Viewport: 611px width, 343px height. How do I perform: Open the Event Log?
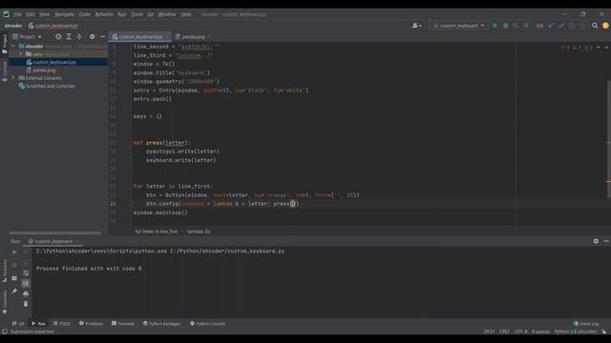tap(586, 324)
